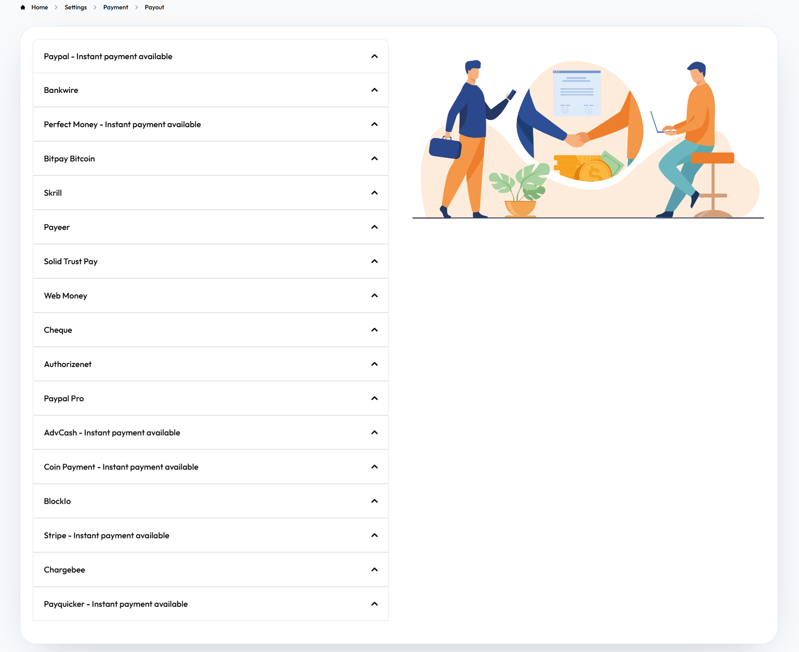Select the 'Paypal - Instant payment available' label
The width and height of the screenshot is (799, 652).
pyautogui.click(x=108, y=57)
